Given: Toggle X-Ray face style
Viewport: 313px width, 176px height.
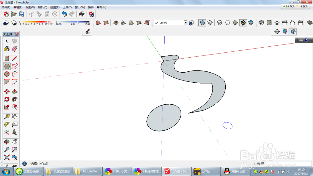Looking at the screenshot, I should 202,23.
